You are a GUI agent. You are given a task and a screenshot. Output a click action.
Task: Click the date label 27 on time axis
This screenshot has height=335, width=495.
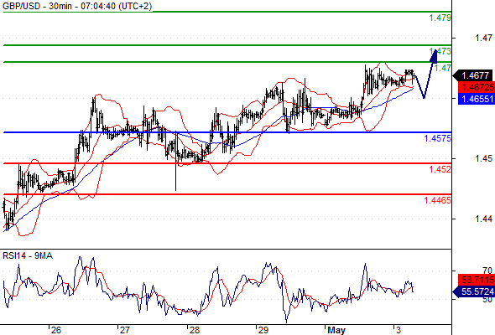[x=125, y=330]
